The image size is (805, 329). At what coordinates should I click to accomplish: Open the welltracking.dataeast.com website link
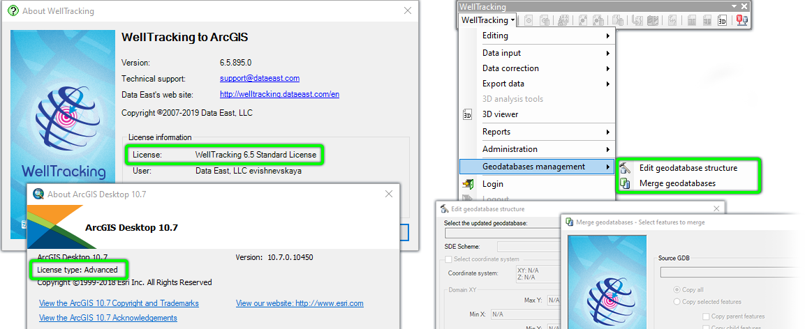[x=279, y=94]
